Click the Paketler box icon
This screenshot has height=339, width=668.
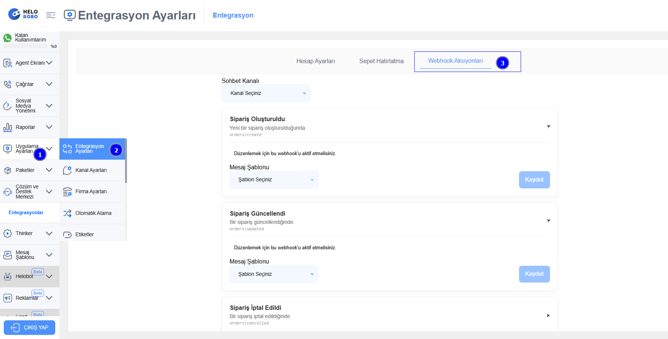pos(7,170)
